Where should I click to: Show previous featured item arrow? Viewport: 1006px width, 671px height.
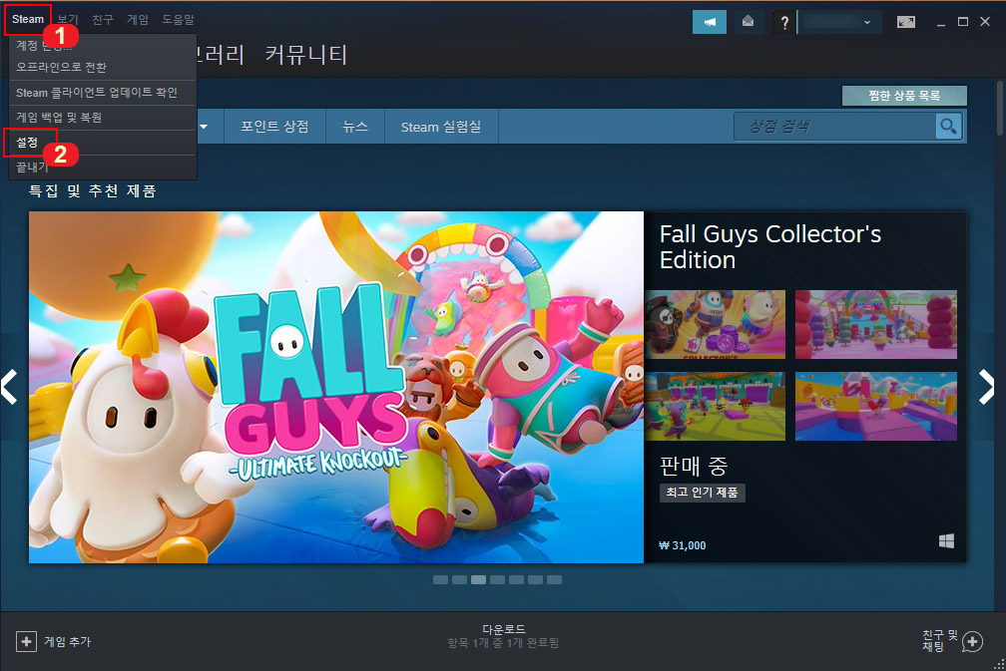9,387
